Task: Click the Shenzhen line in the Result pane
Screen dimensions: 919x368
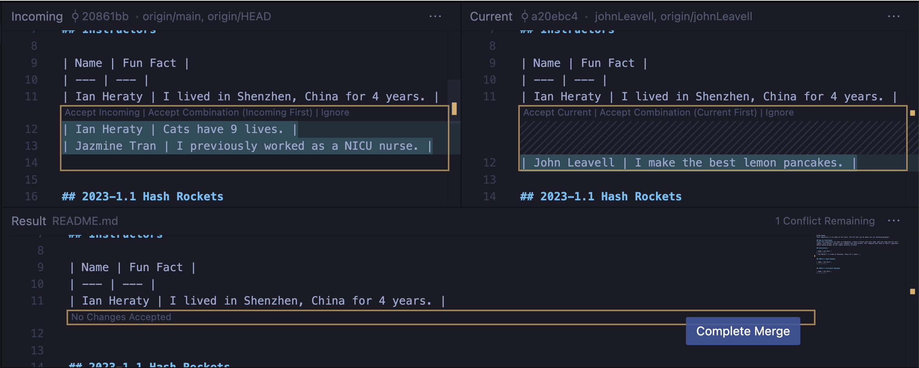Action: point(257,301)
